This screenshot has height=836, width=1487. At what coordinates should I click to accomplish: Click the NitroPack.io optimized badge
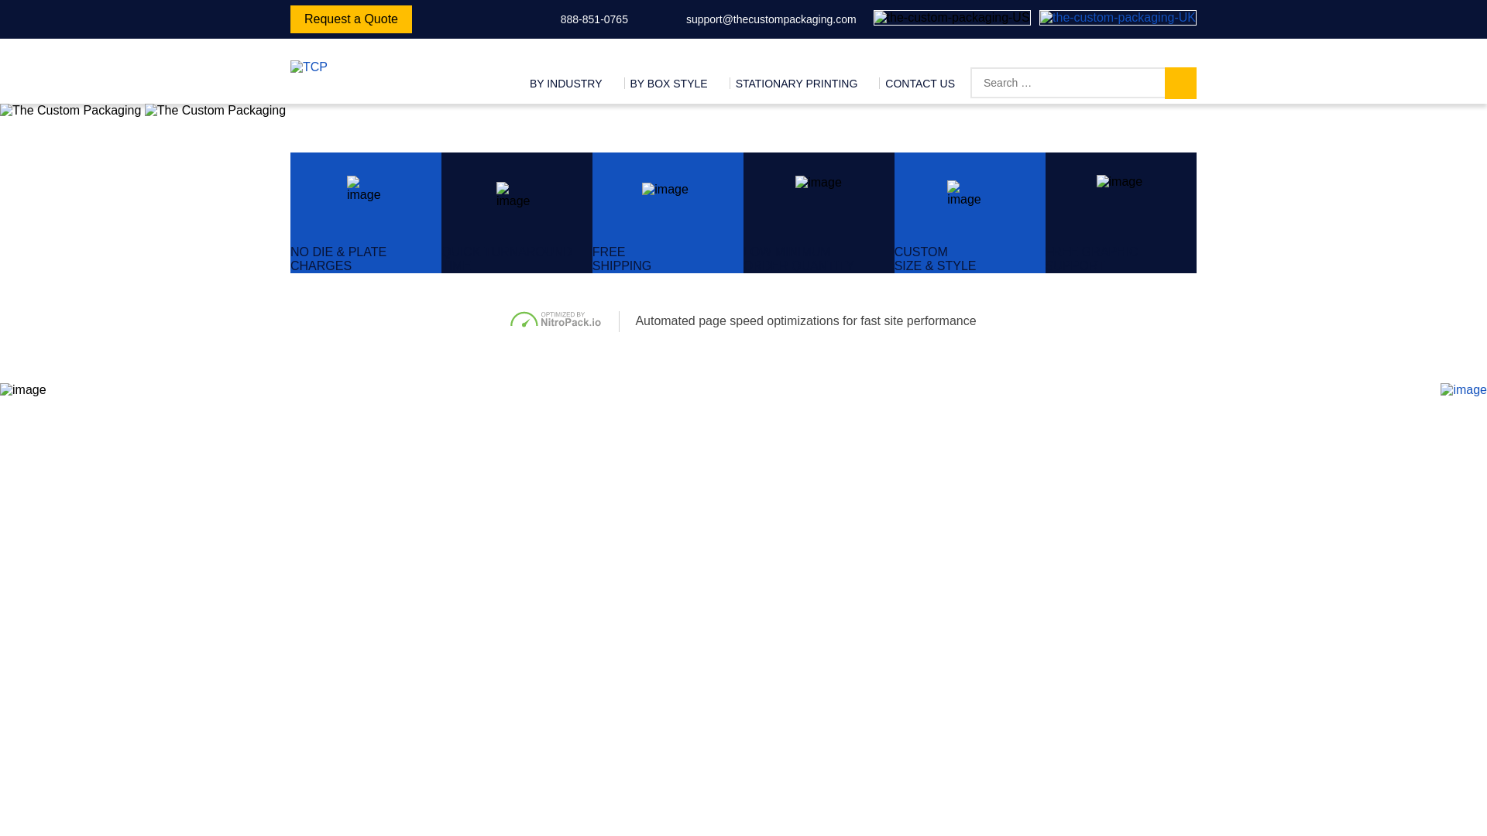[x=555, y=320]
